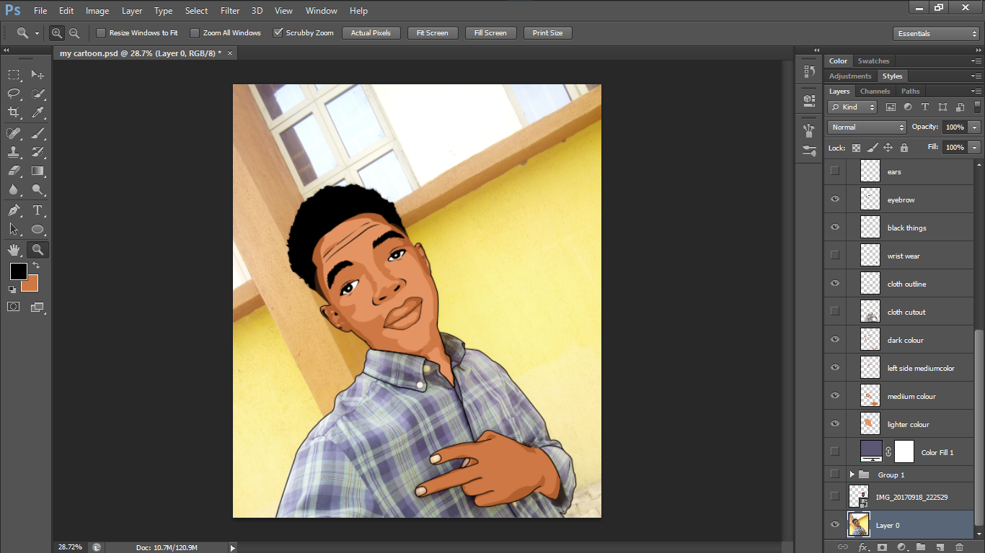Click the Fit Screen button
Screen dimensions: 985x553
pos(432,33)
